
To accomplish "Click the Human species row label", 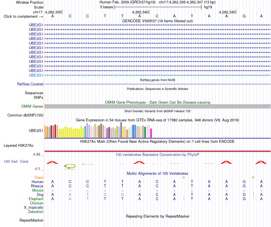I will 37,182.
